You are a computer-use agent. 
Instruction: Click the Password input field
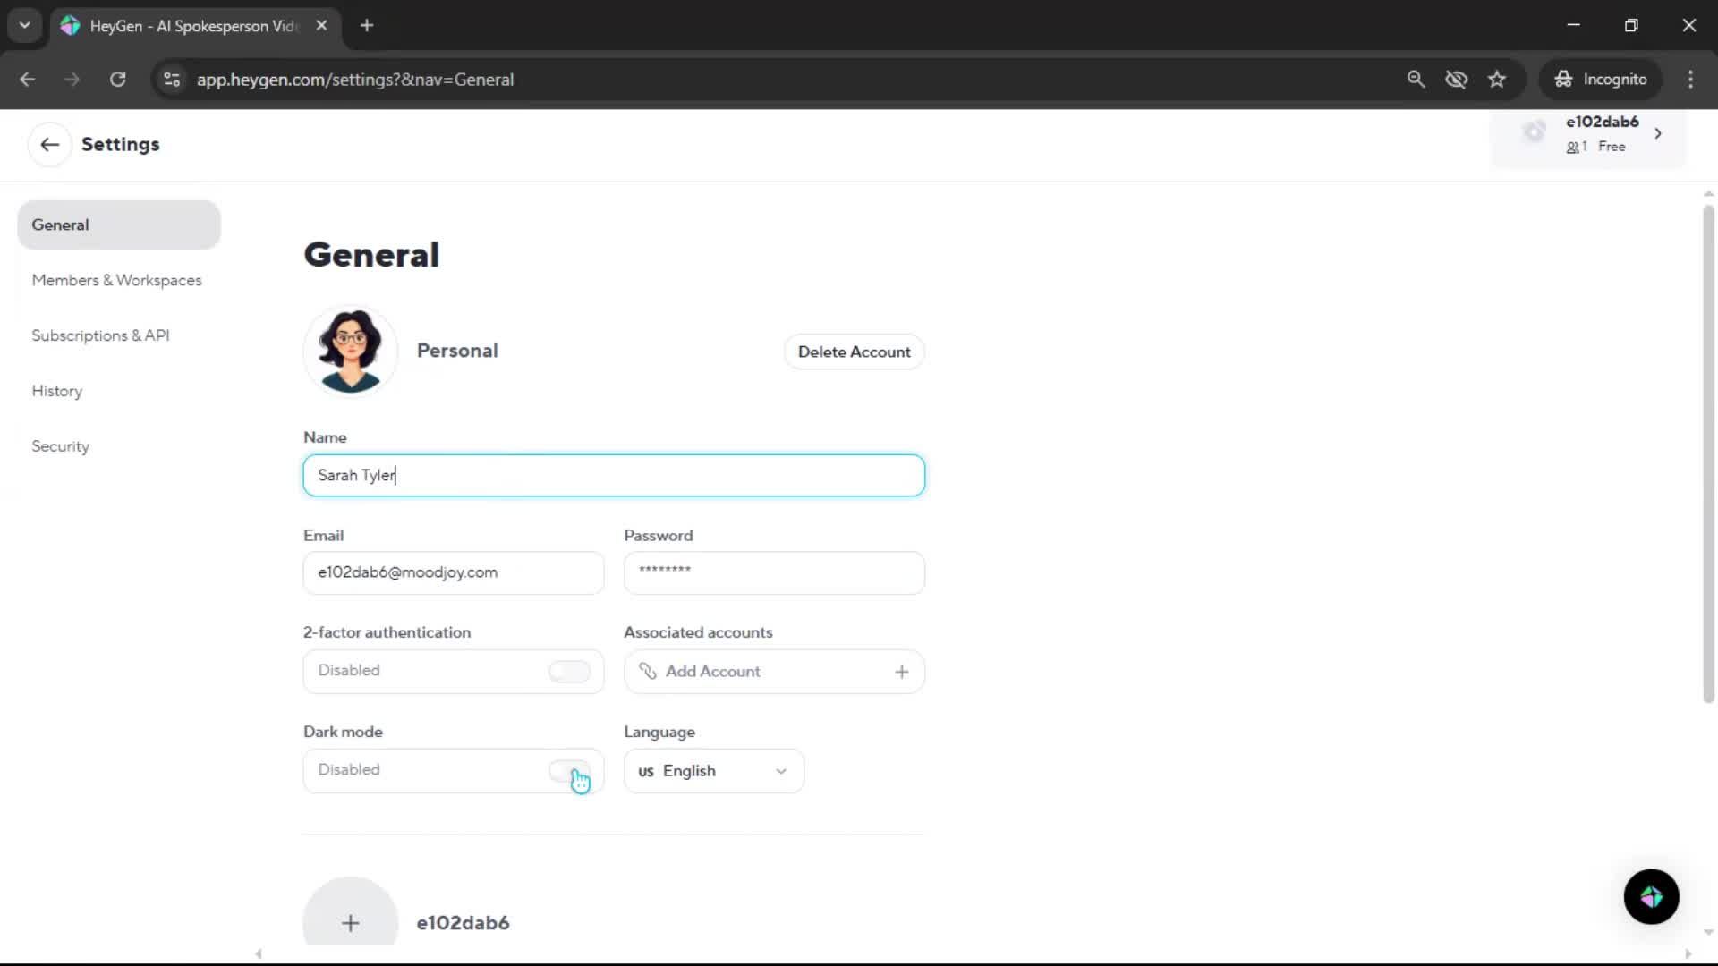[773, 572]
